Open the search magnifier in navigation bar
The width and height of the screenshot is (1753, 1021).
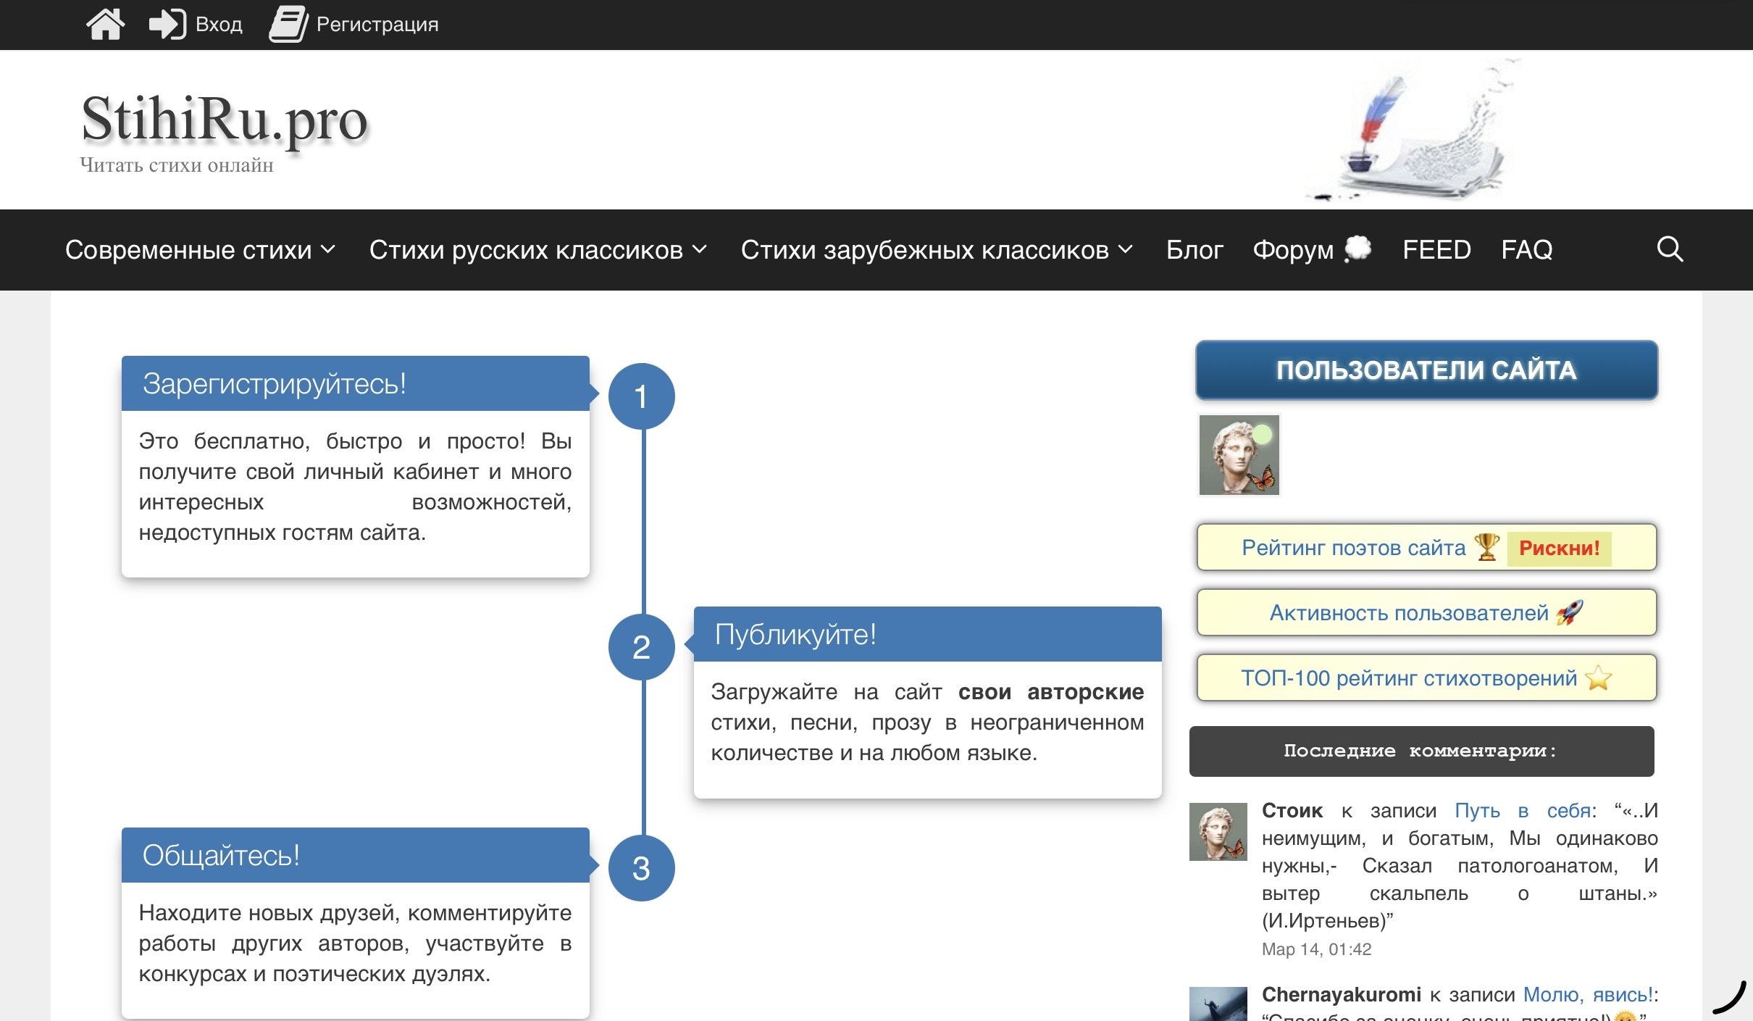click(1670, 249)
